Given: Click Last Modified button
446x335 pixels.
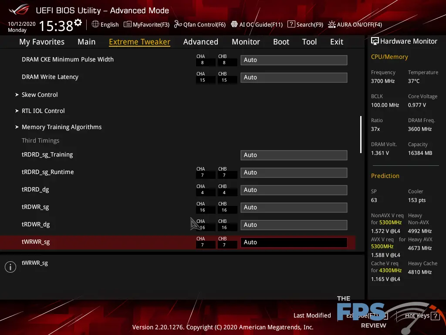Looking at the screenshot, I should [312, 315].
